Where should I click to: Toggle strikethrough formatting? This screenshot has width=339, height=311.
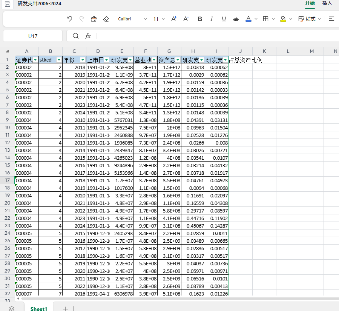[x=236, y=19]
